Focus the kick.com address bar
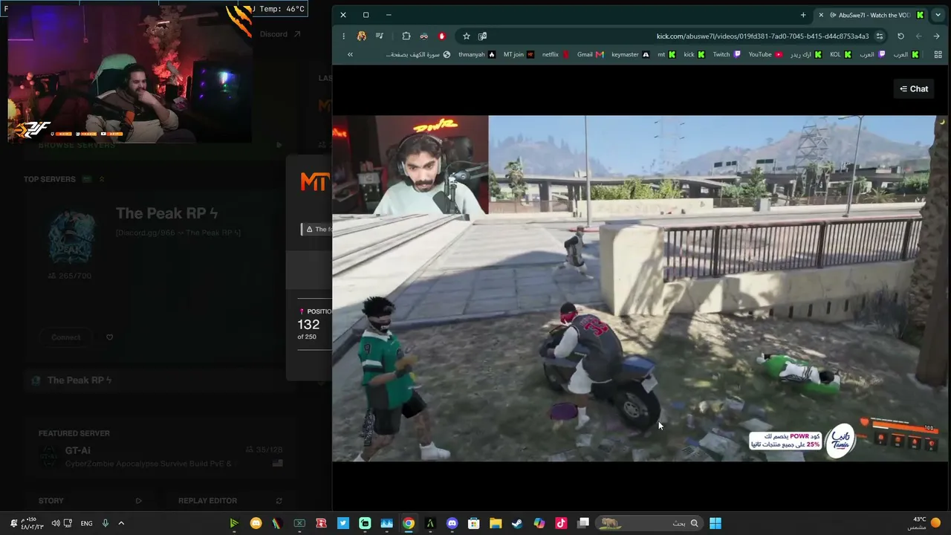Image resolution: width=951 pixels, height=535 pixels. (x=762, y=36)
